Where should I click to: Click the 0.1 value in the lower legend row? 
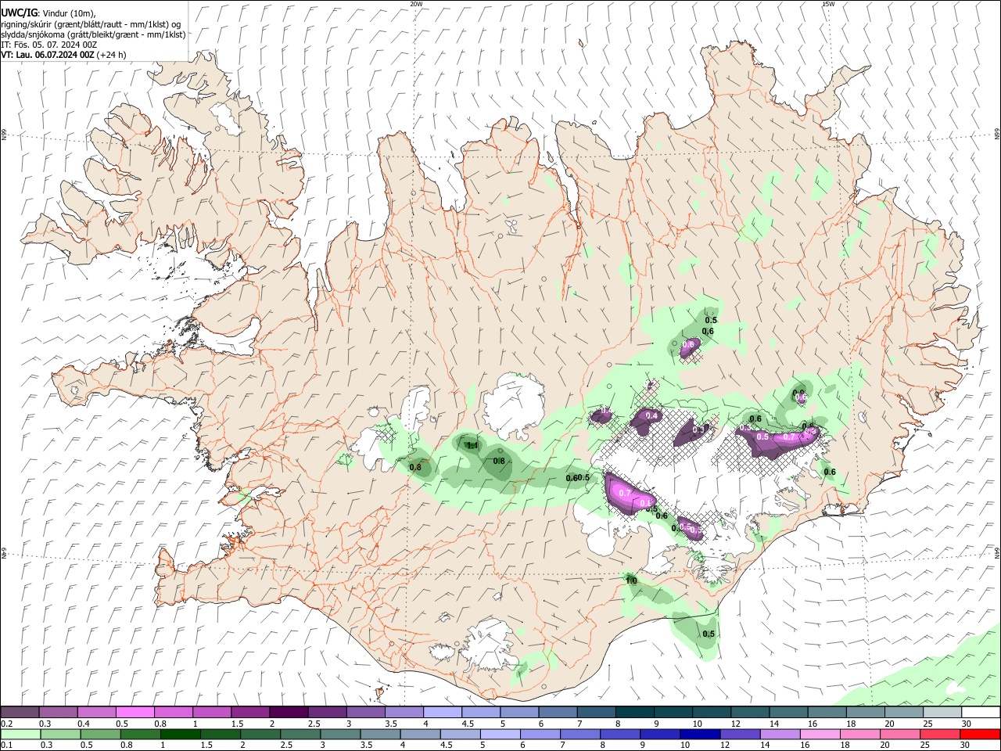coord(6,746)
